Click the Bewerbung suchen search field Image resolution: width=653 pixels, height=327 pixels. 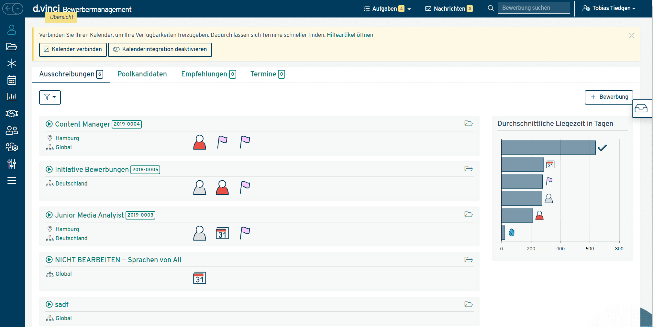click(534, 8)
